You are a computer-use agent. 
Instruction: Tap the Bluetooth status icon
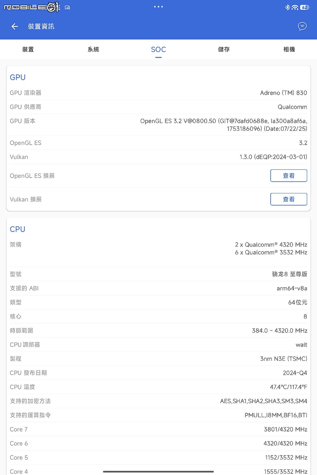287,7
